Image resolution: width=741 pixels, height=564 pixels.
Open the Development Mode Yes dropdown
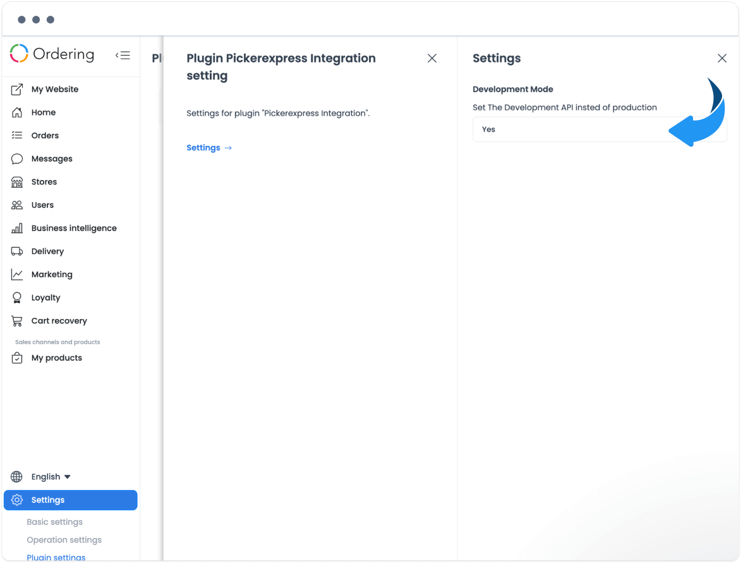click(x=599, y=129)
